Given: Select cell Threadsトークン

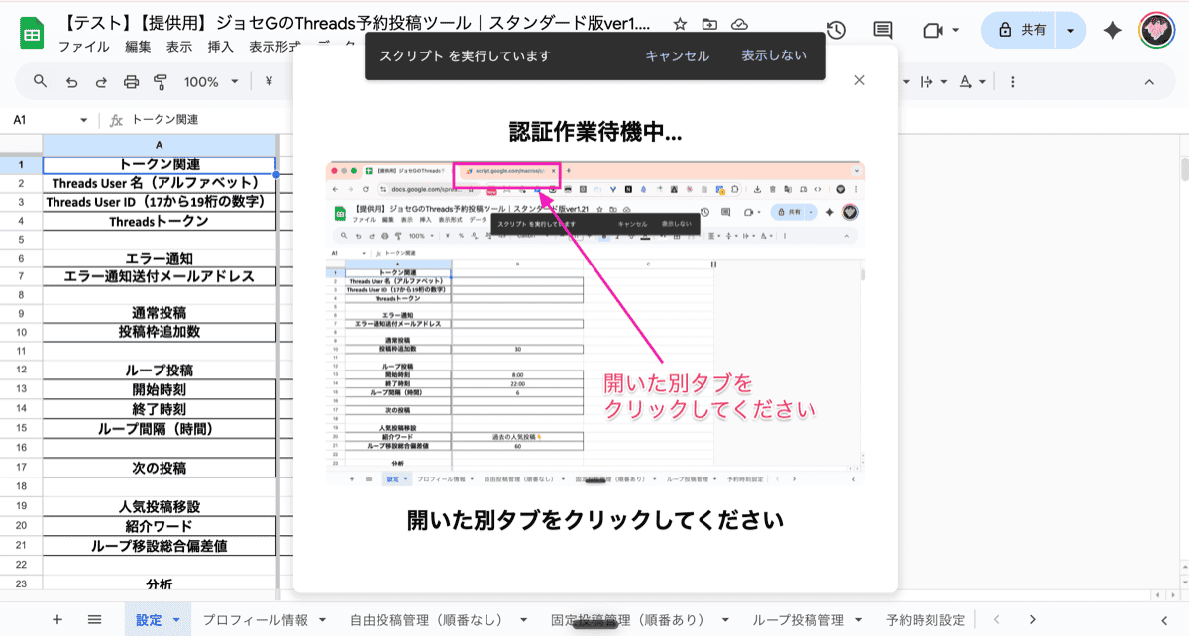Looking at the screenshot, I should tap(159, 221).
